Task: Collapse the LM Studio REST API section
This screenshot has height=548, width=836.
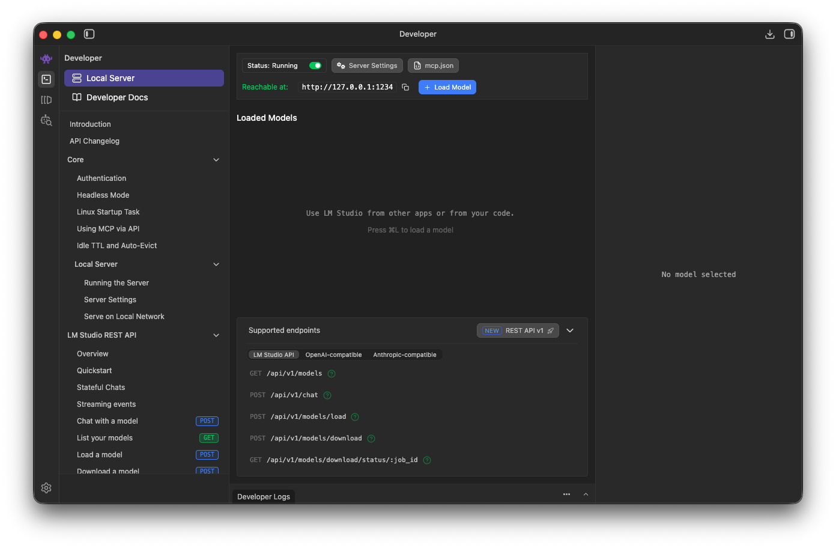Action: tap(216, 335)
